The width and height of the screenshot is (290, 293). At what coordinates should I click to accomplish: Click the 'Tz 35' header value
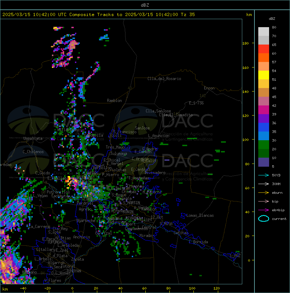(x=188, y=15)
